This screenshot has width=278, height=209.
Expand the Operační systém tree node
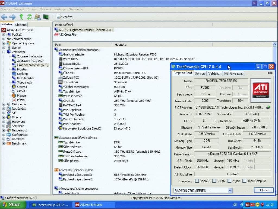click(4, 43)
